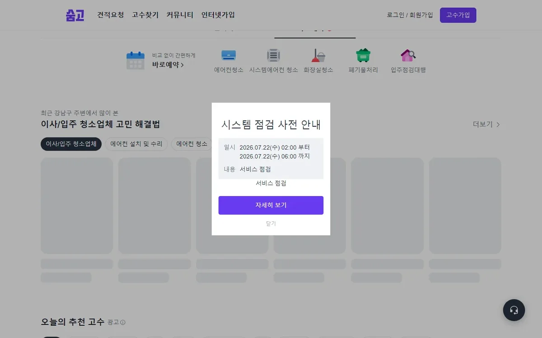Click the 2026.07.22(수) 06:00 까지 text
This screenshot has width=542, height=338.
275,156
